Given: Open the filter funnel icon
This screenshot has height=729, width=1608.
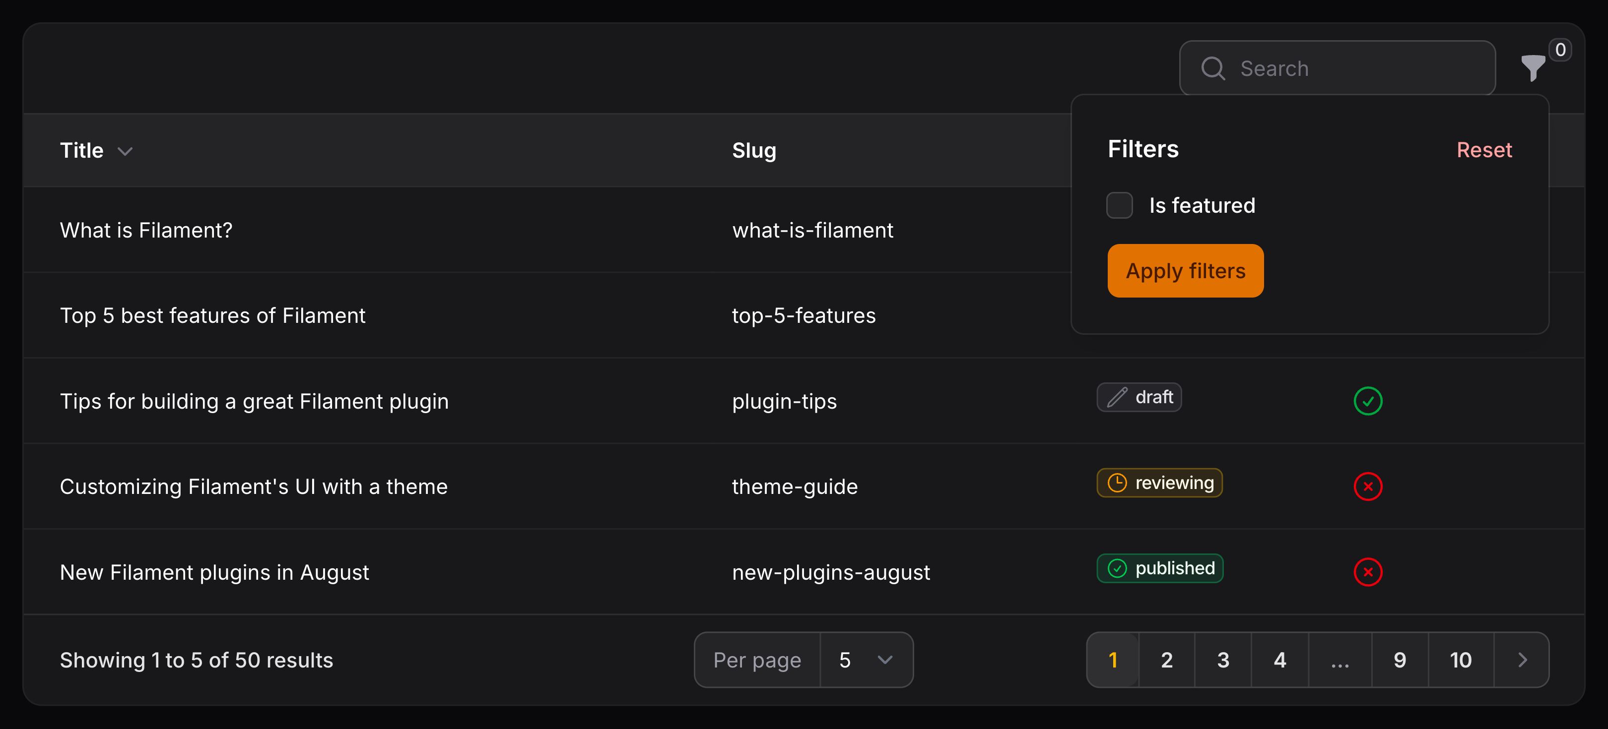Looking at the screenshot, I should pos(1533,67).
